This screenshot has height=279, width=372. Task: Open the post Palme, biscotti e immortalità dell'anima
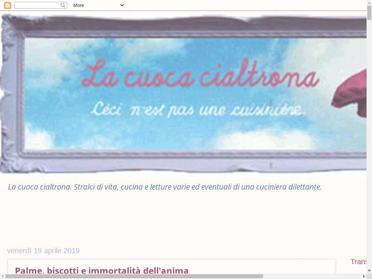102,271
